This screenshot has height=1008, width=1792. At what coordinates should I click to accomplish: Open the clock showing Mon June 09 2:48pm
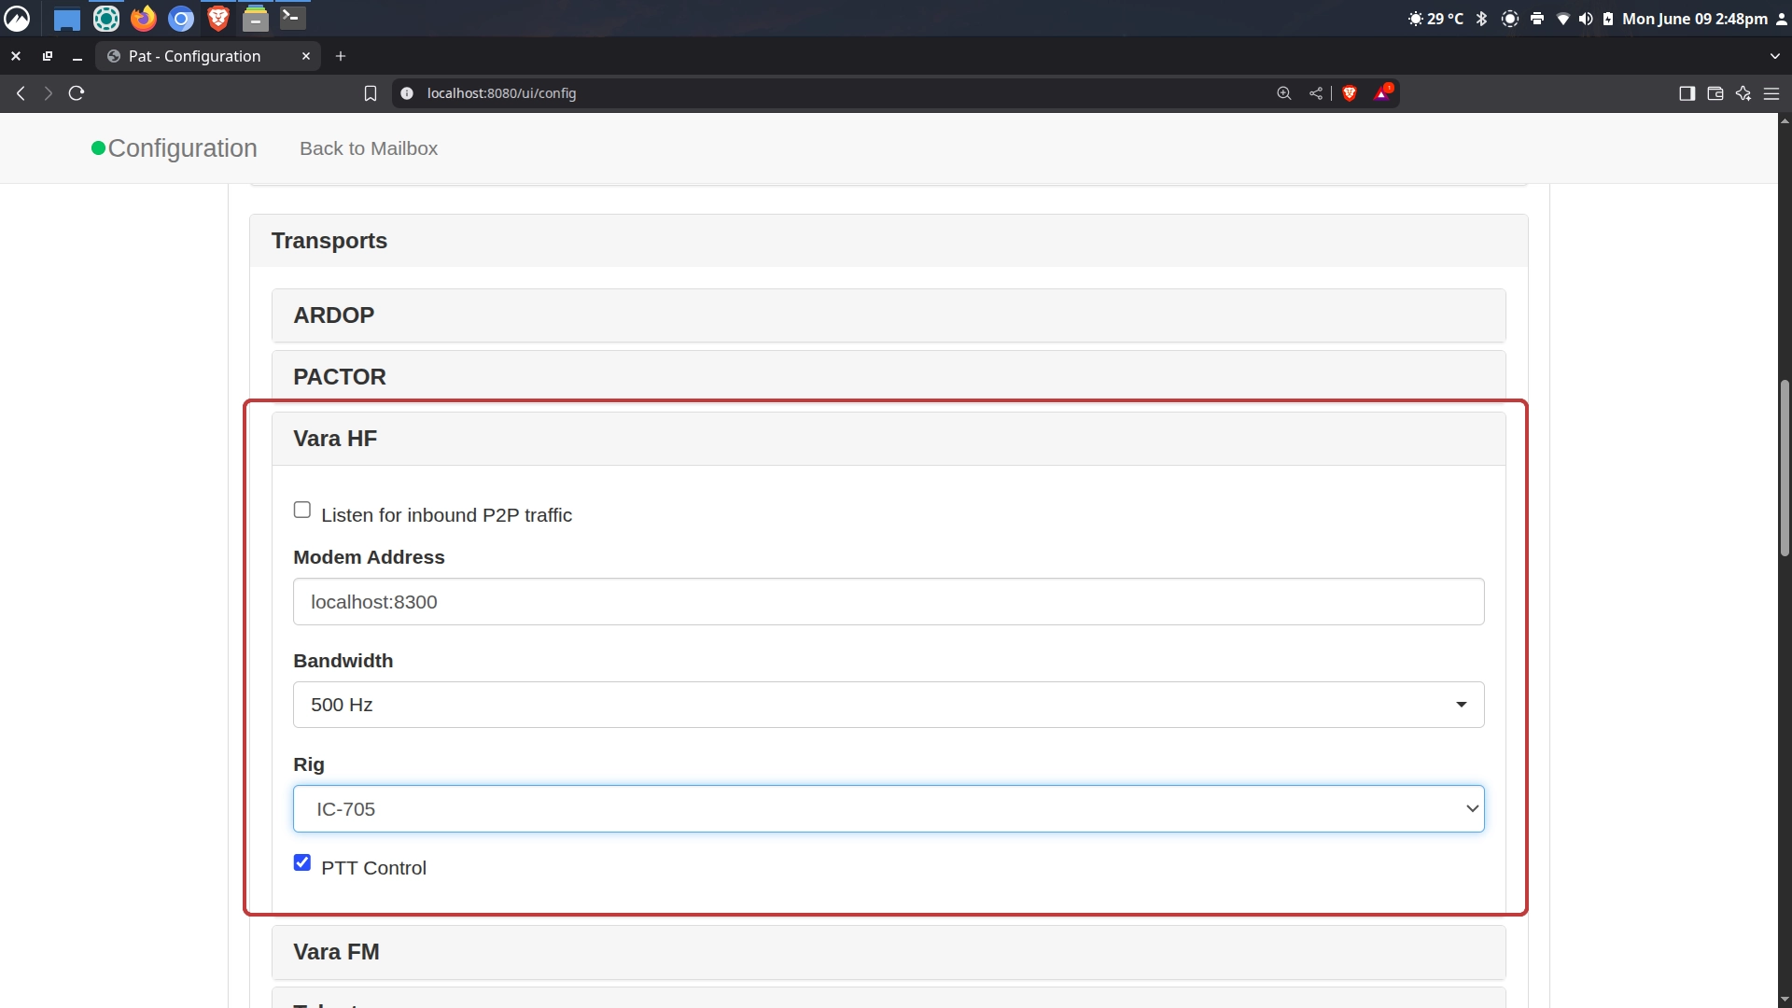point(1695,19)
